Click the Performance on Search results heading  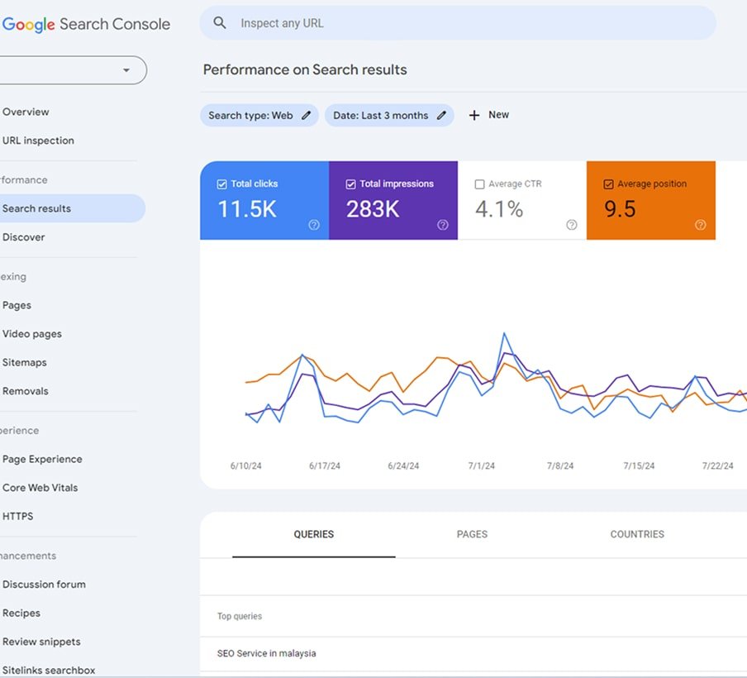tap(305, 69)
